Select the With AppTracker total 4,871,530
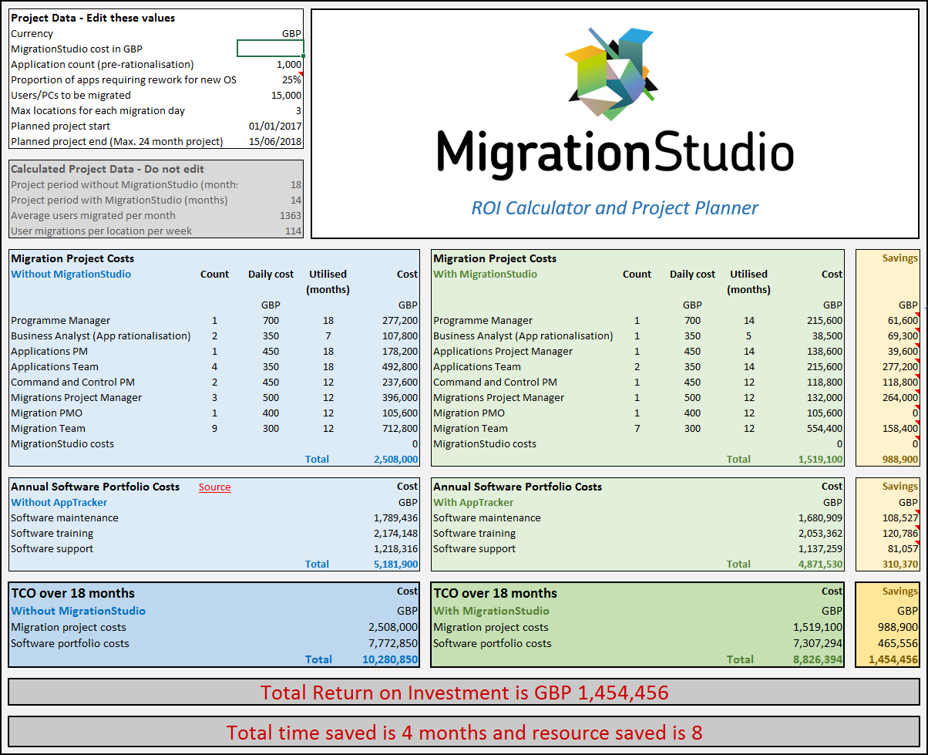 821,565
